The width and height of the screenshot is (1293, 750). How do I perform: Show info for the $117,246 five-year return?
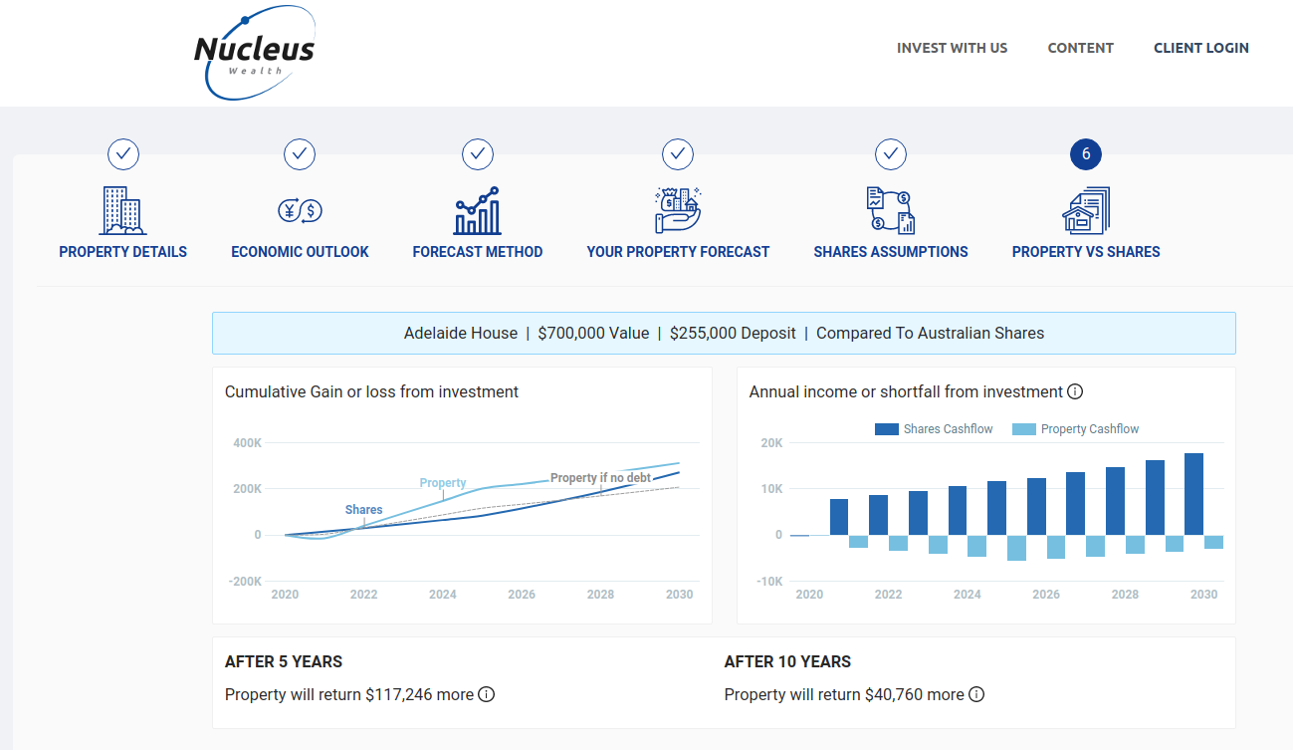(486, 694)
